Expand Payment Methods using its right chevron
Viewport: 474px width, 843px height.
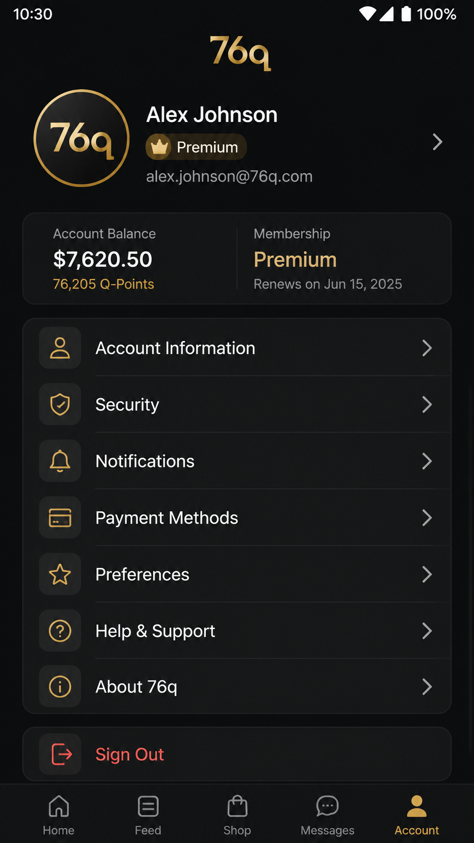(x=427, y=518)
